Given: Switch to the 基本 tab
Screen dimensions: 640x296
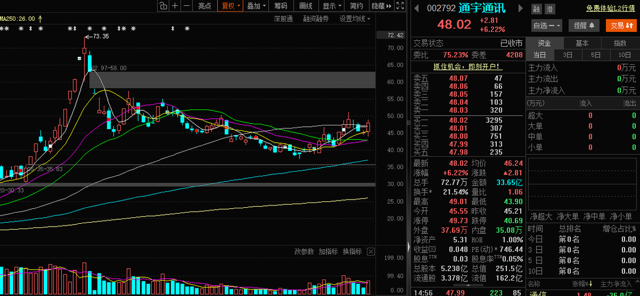Looking at the screenshot, I should tap(582, 43).
